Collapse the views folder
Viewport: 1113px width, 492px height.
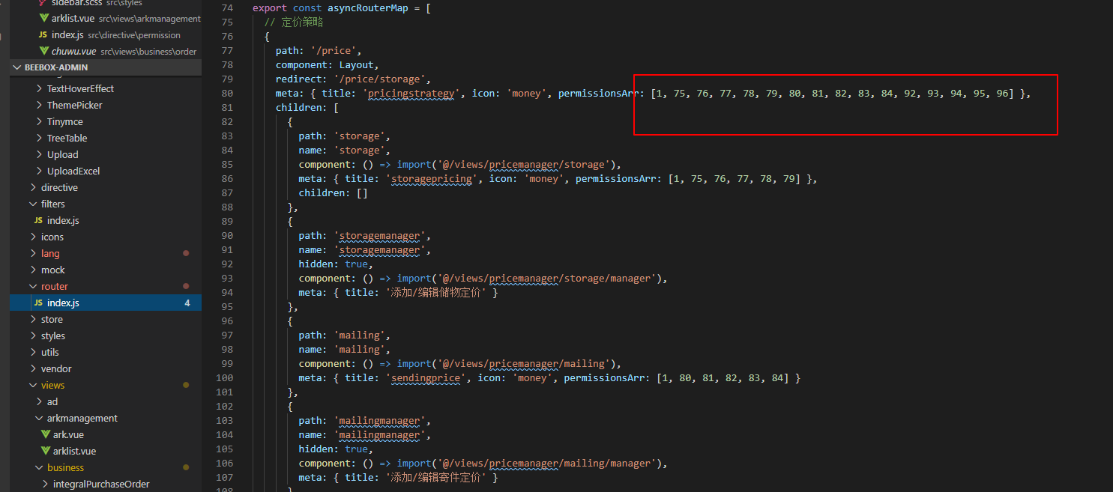[x=52, y=385]
